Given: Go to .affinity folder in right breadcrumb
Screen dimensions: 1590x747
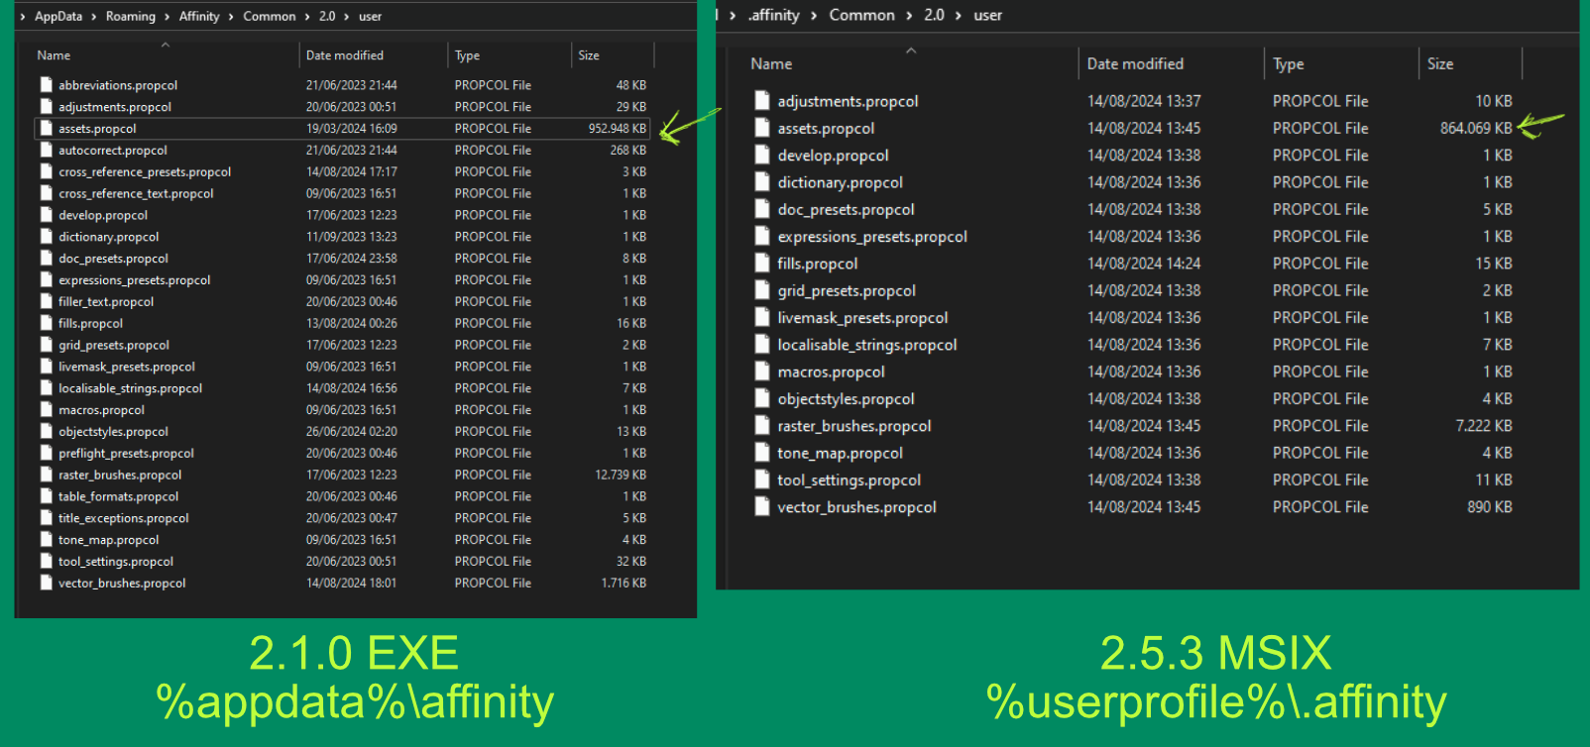Looking at the screenshot, I should pyautogui.click(x=773, y=16).
